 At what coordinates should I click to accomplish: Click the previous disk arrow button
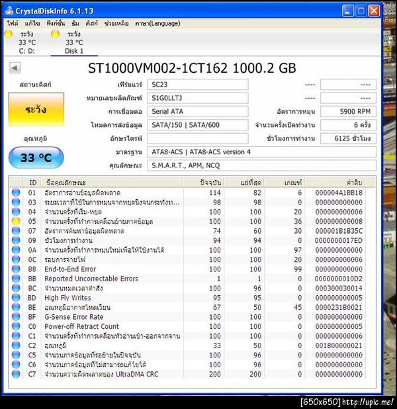(15, 68)
